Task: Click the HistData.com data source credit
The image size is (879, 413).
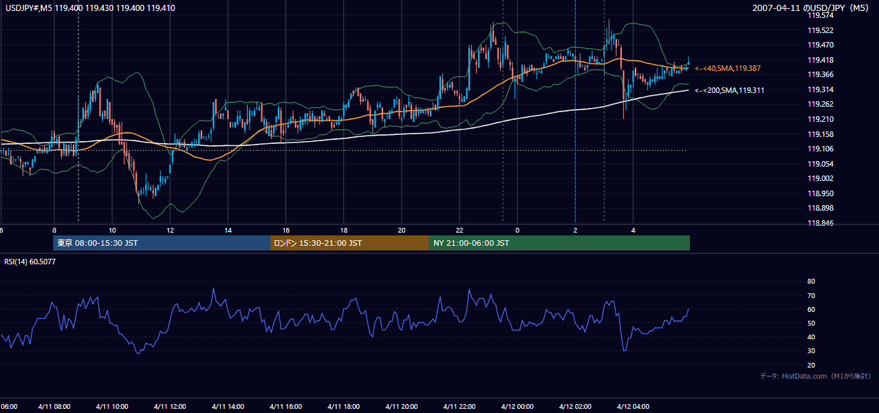Action: [816, 376]
